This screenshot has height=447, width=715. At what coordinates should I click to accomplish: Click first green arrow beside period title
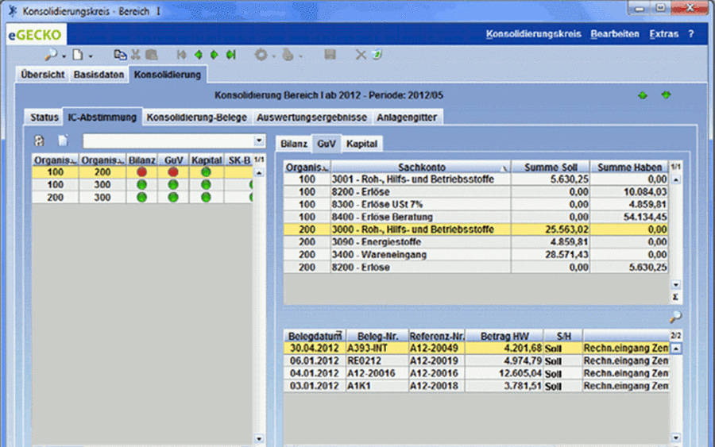(x=643, y=95)
